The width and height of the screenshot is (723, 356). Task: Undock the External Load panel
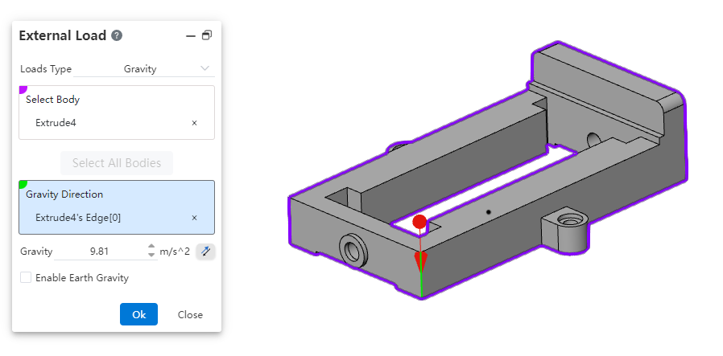click(207, 35)
